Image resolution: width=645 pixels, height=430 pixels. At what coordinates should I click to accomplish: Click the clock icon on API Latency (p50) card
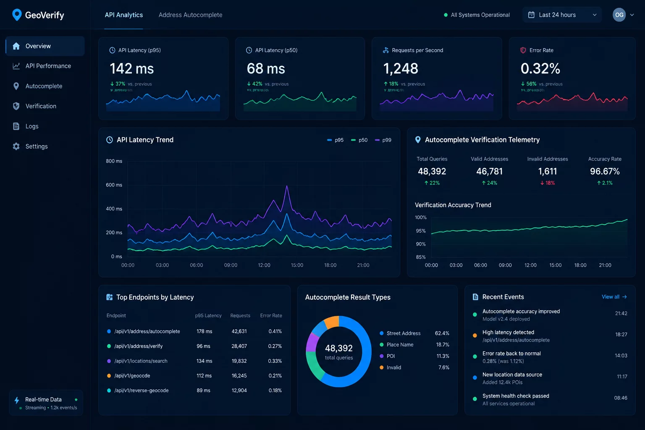point(249,50)
